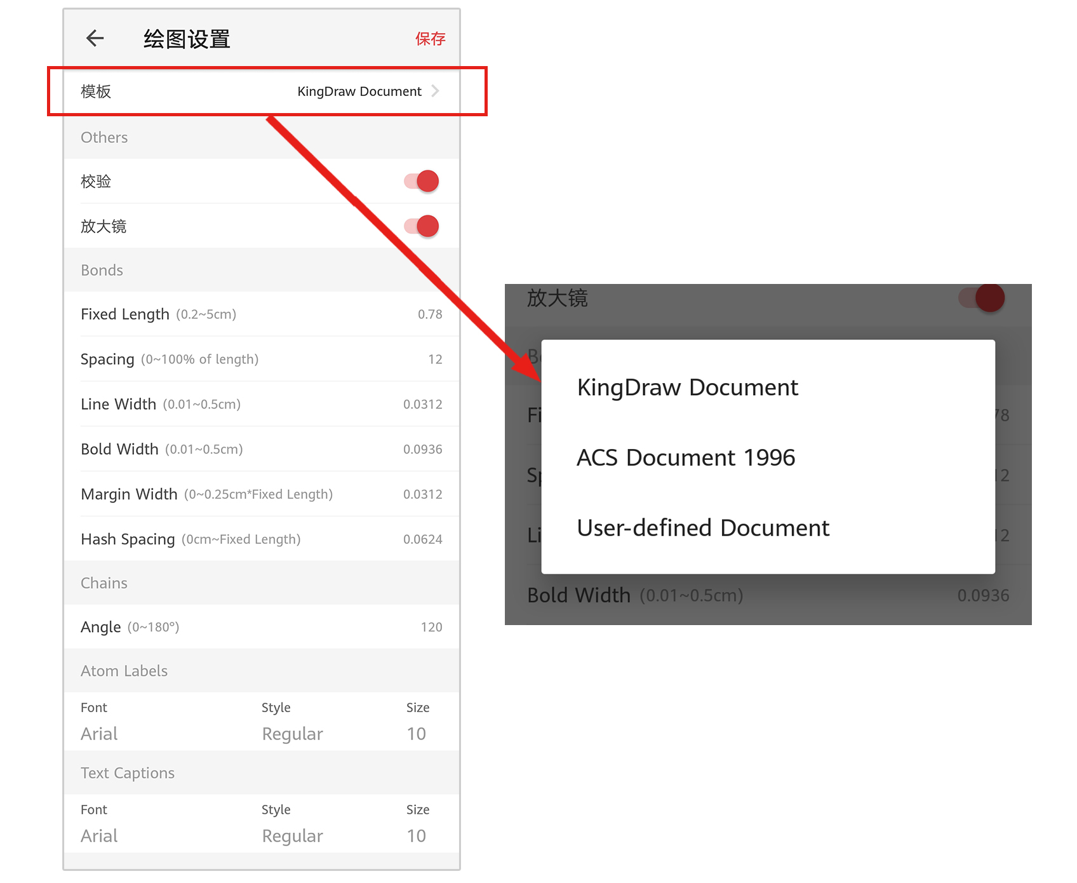The height and width of the screenshot is (883, 1077).
Task: Click the Others section header
Action: [104, 137]
